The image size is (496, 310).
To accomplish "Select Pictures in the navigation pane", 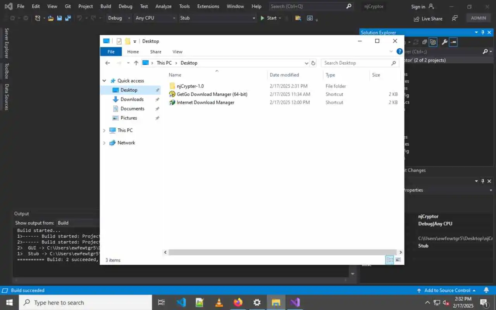I will point(129,118).
